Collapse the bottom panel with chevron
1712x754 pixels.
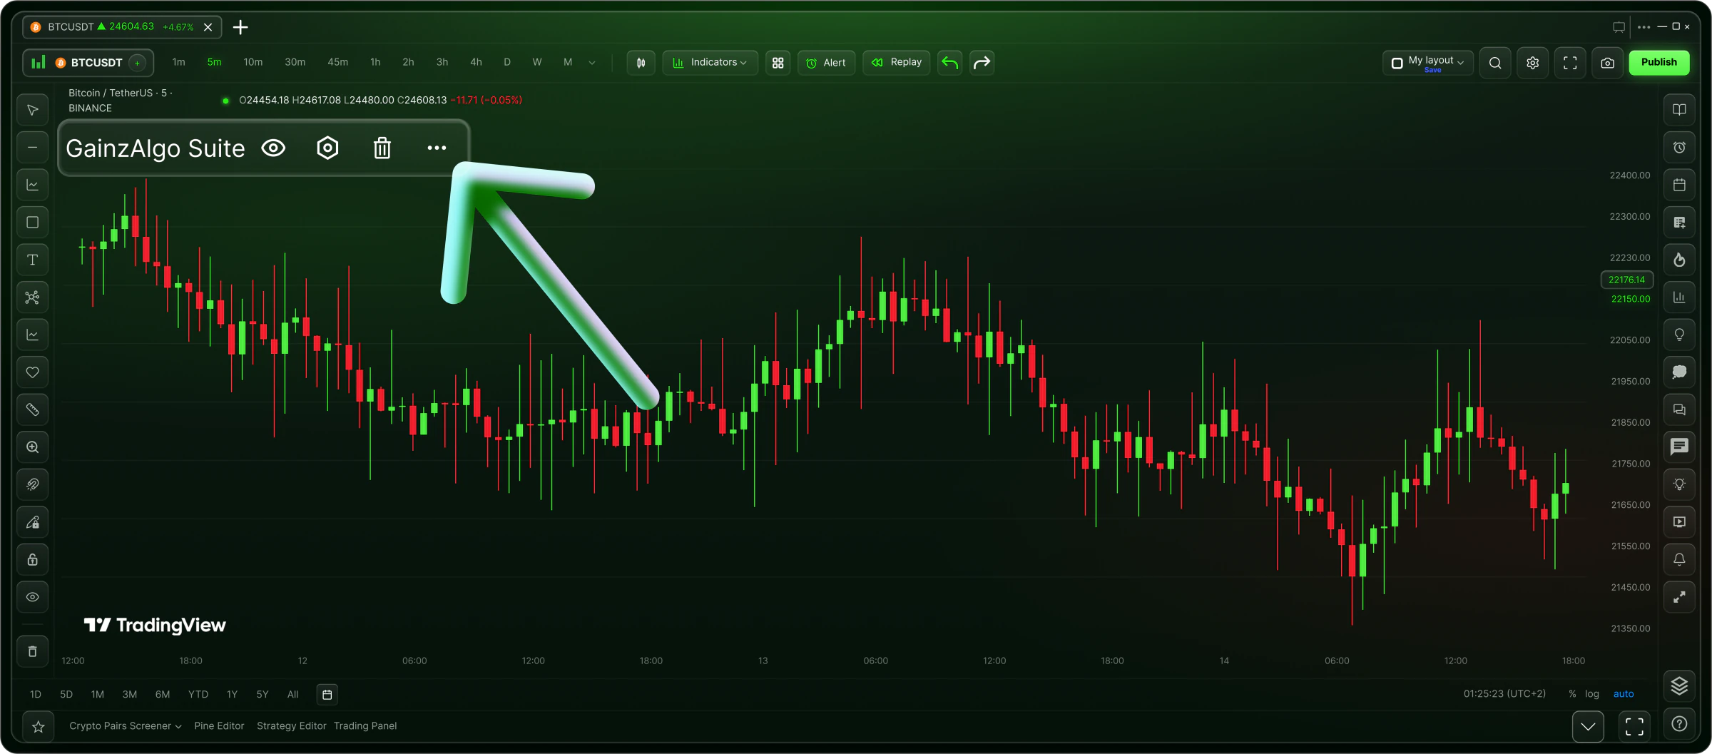point(1588,727)
